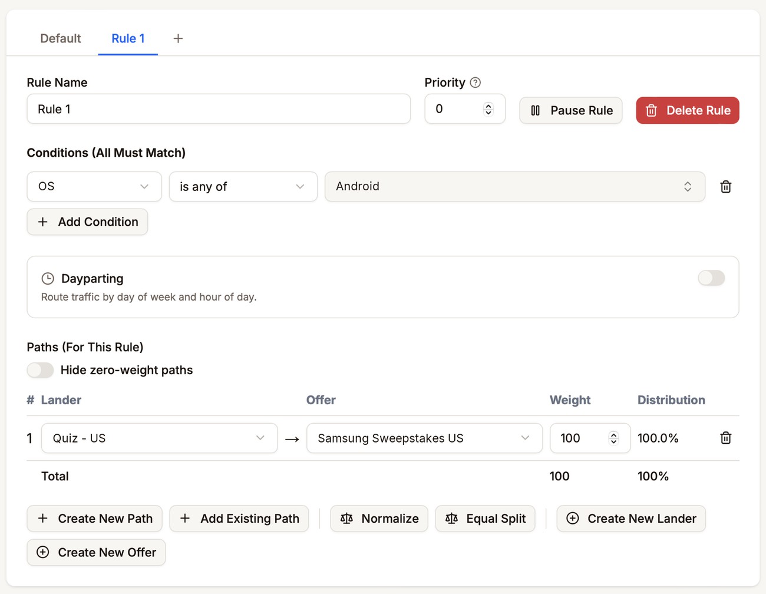Remove path 1 using its trash icon
766x594 pixels.
[726, 438]
